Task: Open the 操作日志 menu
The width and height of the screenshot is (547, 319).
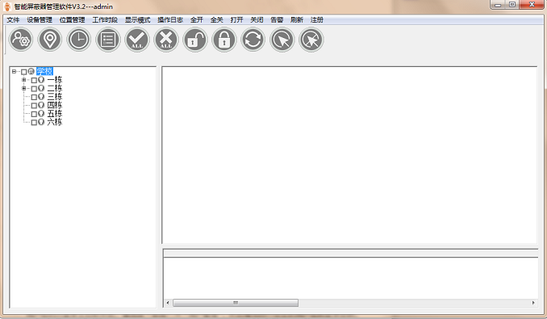Action: pos(170,20)
